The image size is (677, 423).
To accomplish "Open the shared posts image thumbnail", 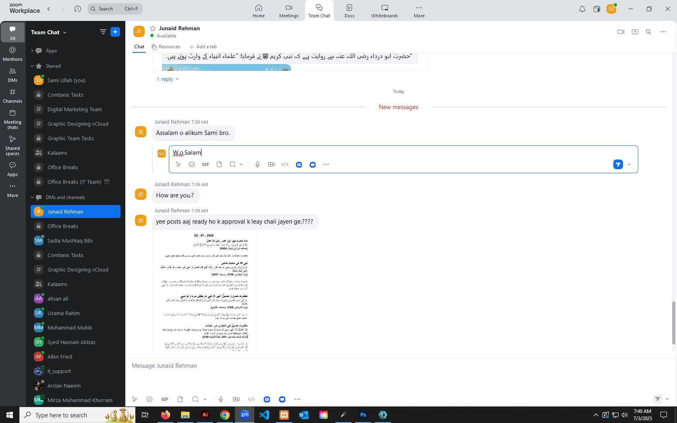I will pos(204,291).
